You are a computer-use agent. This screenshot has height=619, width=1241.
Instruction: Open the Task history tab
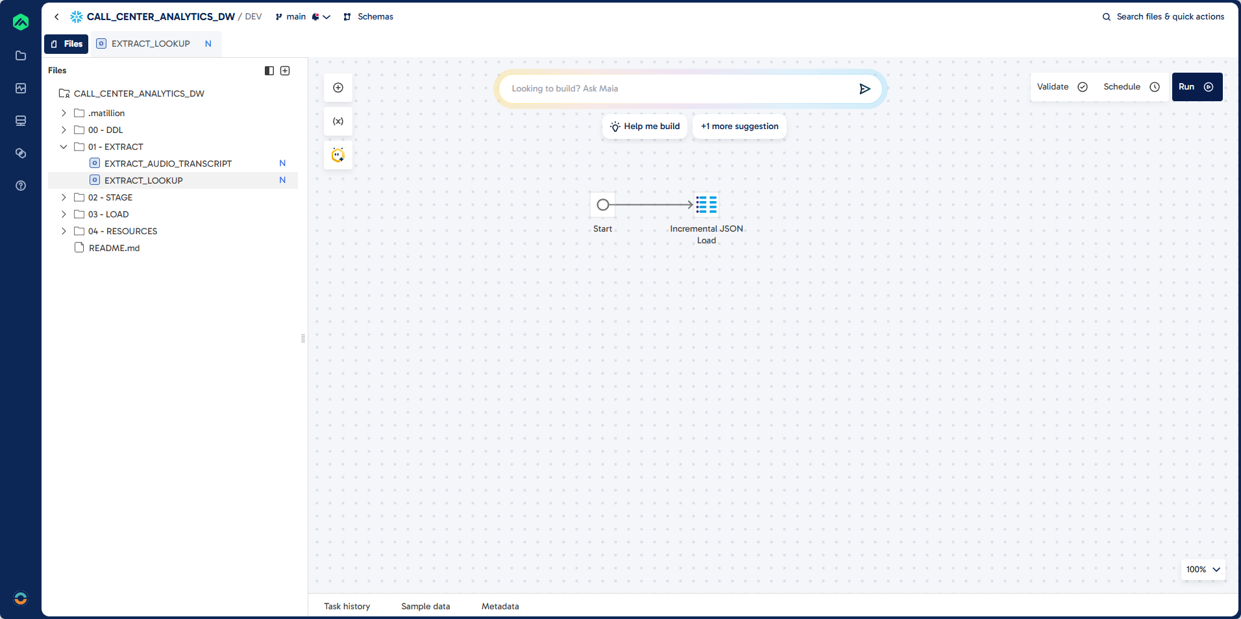tap(347, 606)
